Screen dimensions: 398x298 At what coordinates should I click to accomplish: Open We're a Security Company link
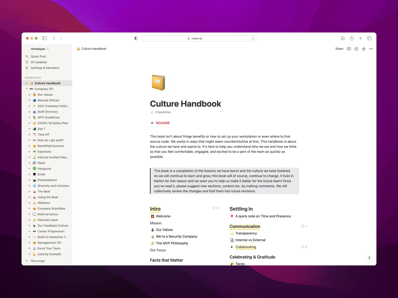pyautogui.click(x=176, y=236)
